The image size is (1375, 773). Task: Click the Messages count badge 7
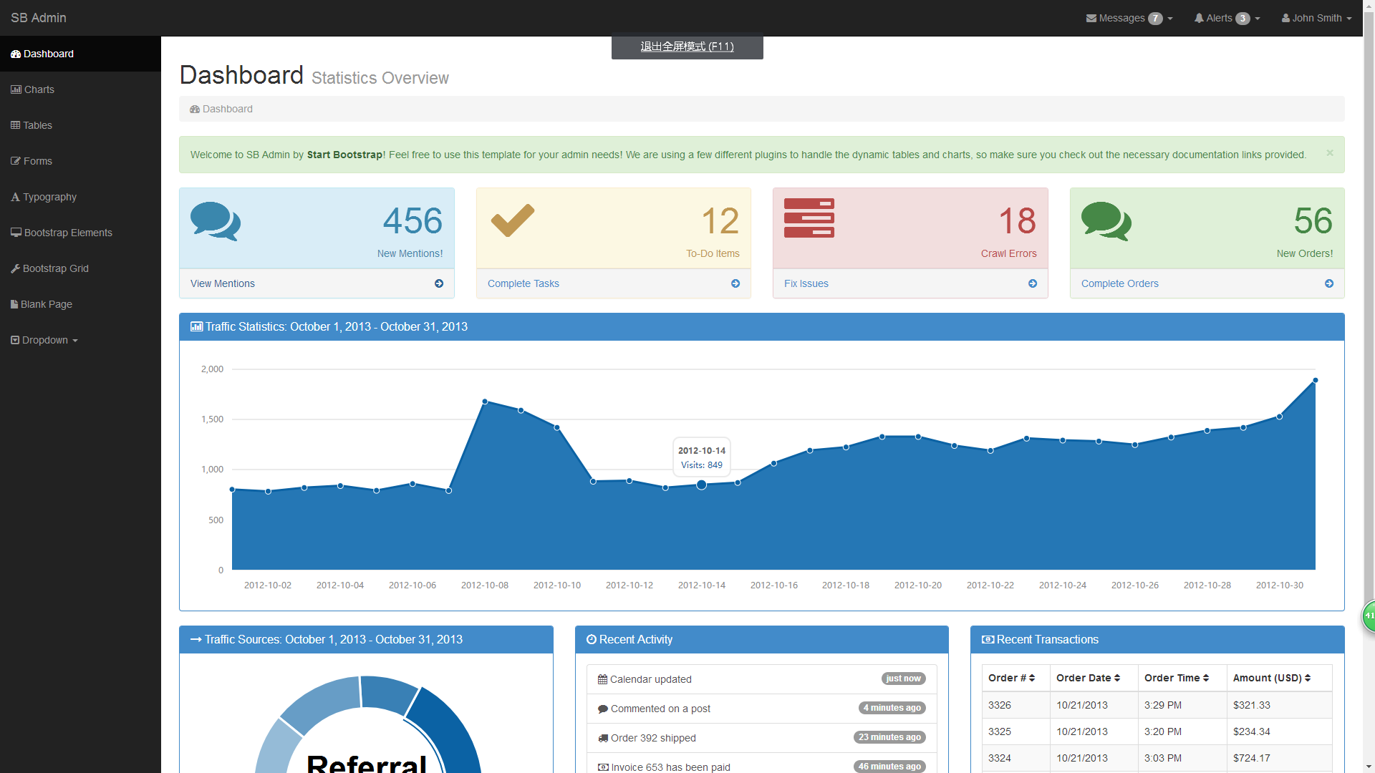[1155, 19]
